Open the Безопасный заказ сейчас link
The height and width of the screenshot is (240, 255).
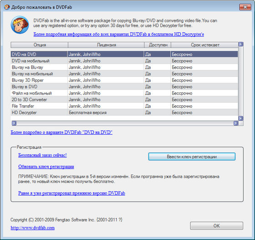click(x=42, y=155)
